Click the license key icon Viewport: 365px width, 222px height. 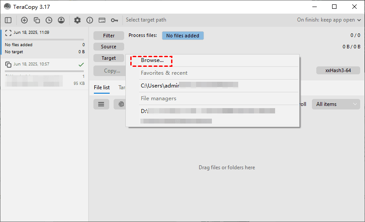115,20
